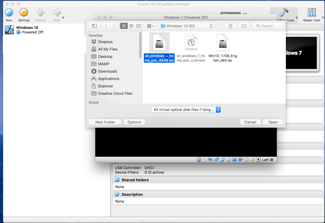Click the optical disk status bar icon
The image size is (325, 223).
[x=204, y=159]
